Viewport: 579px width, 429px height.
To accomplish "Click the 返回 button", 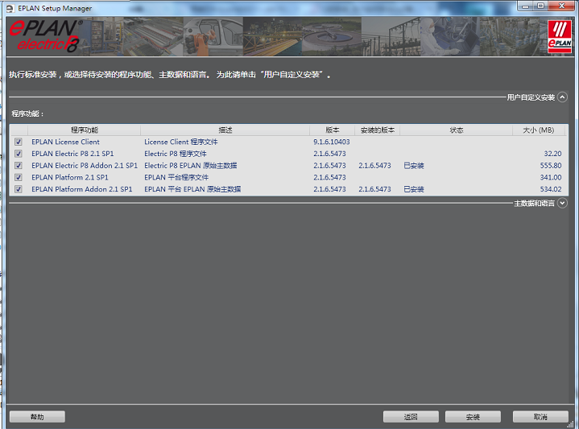I will coord(411,417).
